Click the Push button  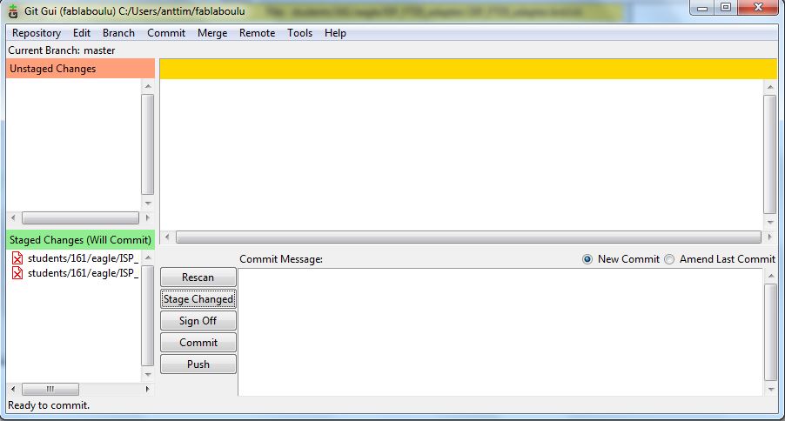pos(198,364)
